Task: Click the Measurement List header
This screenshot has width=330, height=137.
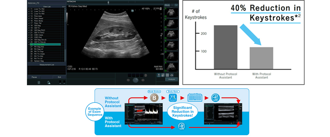Action: (x=46, y=65)
